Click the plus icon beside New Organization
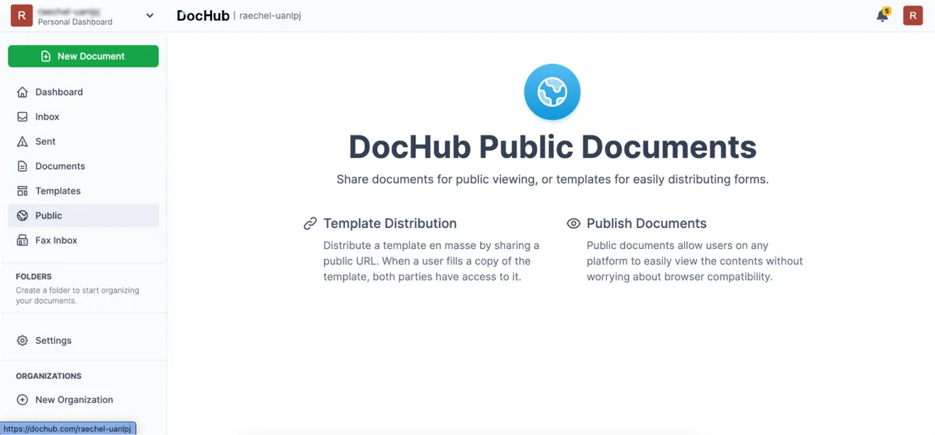This screenshot has height=435, width=935. coord(23,400)
